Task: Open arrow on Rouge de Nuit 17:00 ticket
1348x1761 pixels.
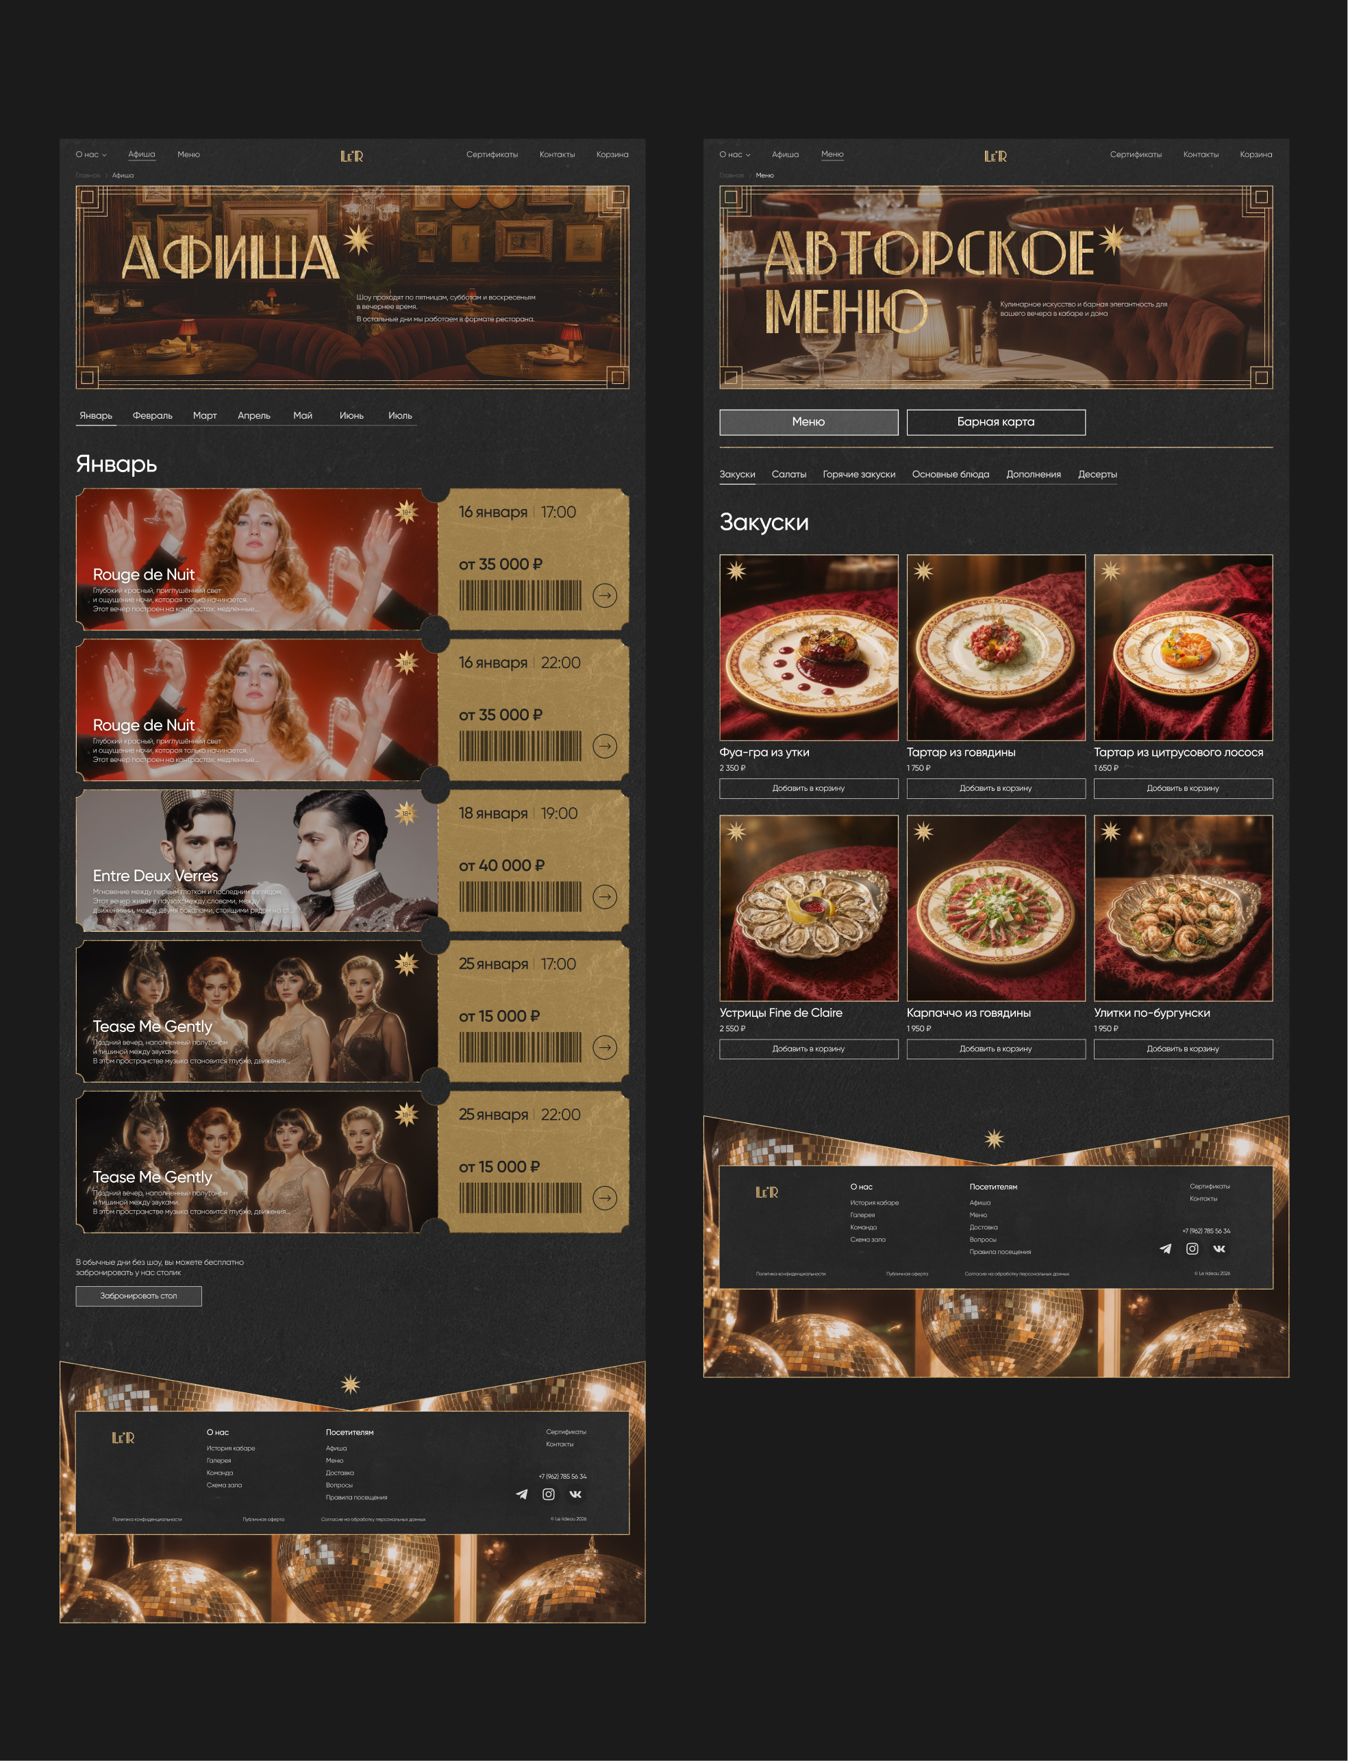Action: click(x=604, y=595)
